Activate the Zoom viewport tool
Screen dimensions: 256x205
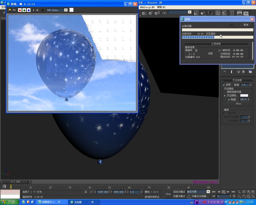(239, 192)
